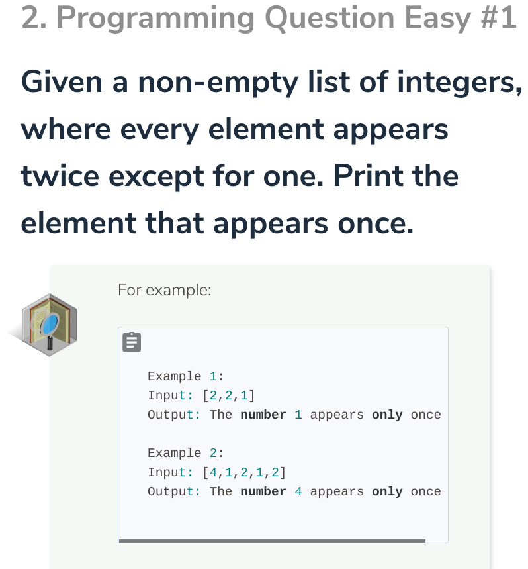Select the input list [4,1,2,1,2]
Viewport: 528px width, 569px height.
[243, 472]
